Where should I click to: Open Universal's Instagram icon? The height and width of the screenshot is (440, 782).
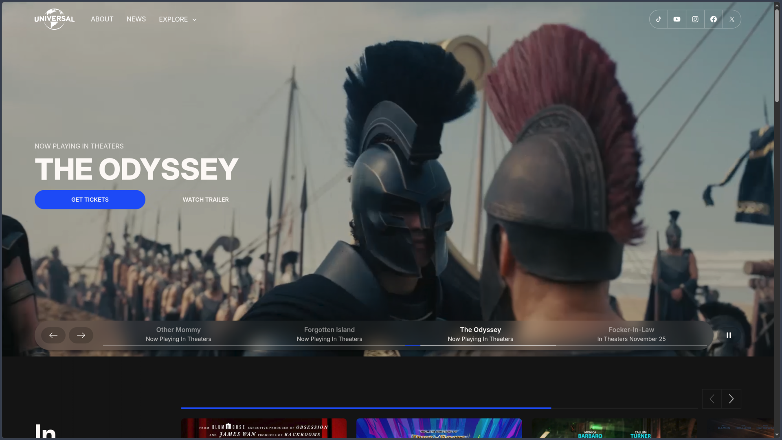(x=695, y=19)
